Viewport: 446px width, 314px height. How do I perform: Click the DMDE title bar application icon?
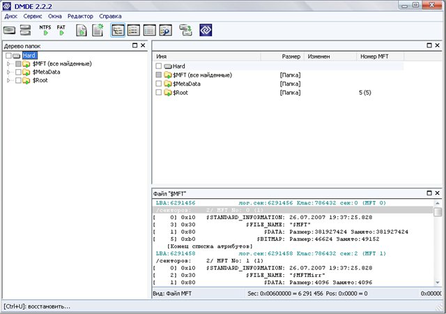[x=7, y=6]
